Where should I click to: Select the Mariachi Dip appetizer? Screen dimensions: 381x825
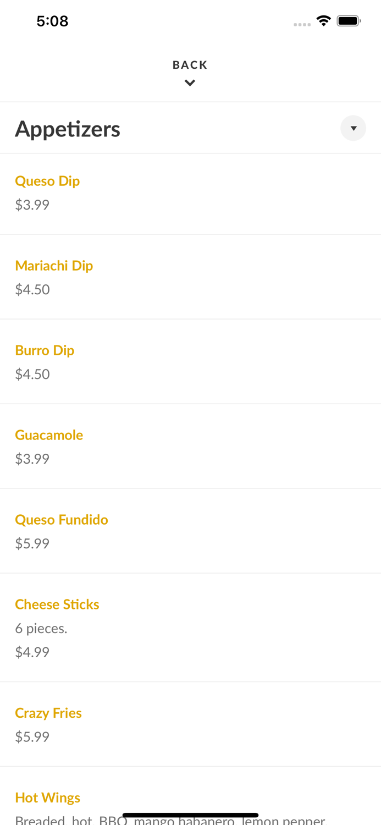click(54, 266)
